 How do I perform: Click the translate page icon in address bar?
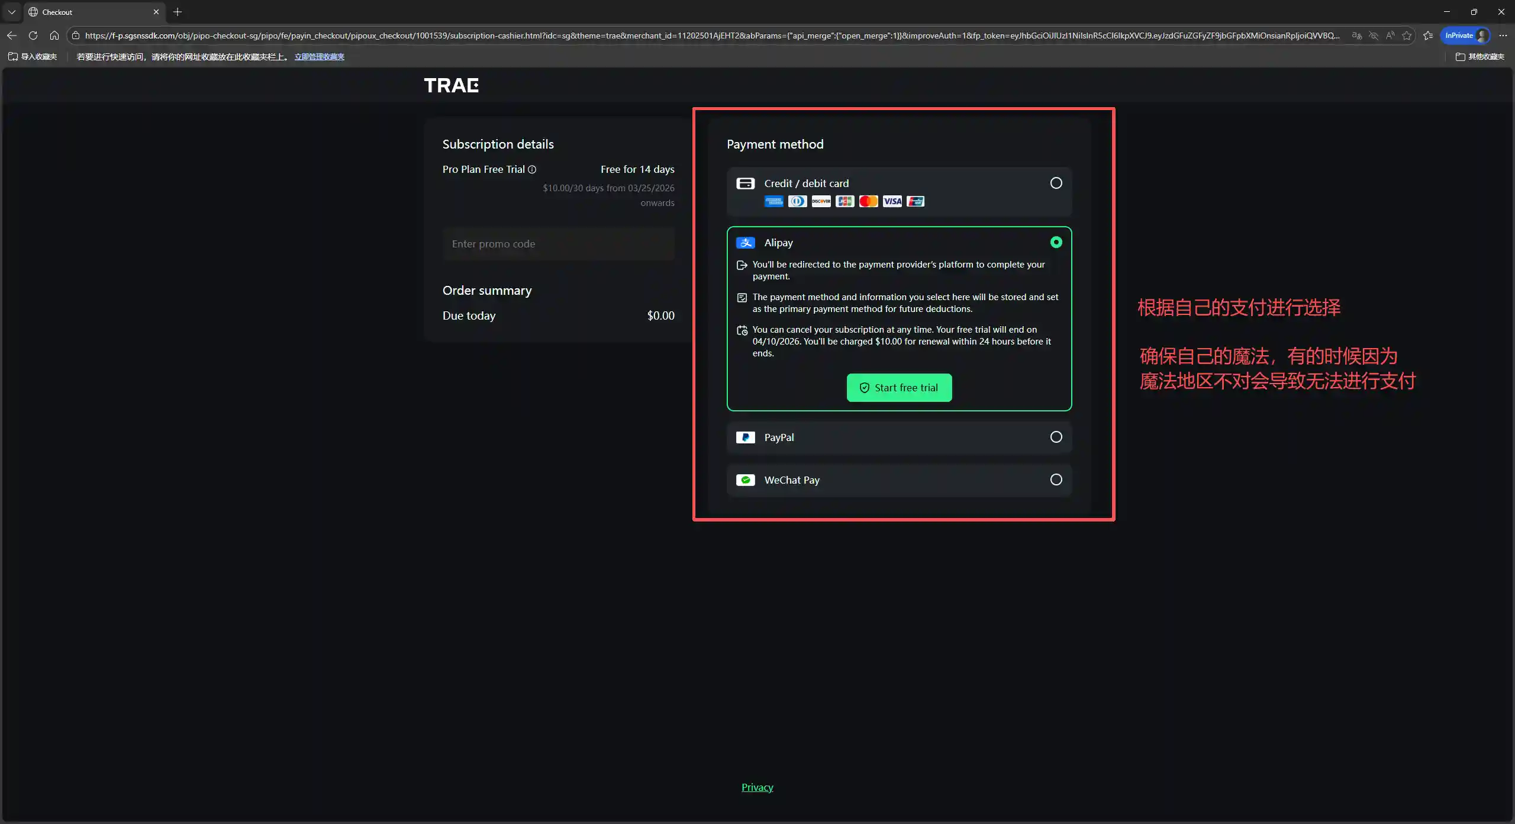pyautogui.click(x=1356, y=36)
